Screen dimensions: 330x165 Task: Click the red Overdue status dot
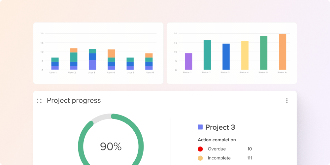tap(200, 149)
